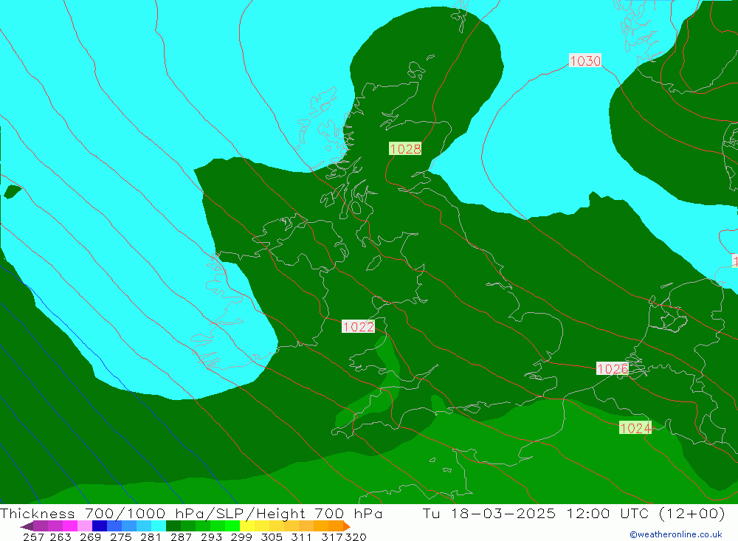Click the legend value 299
The height and width of the screenshot is (541, 738).
(241, 537)
